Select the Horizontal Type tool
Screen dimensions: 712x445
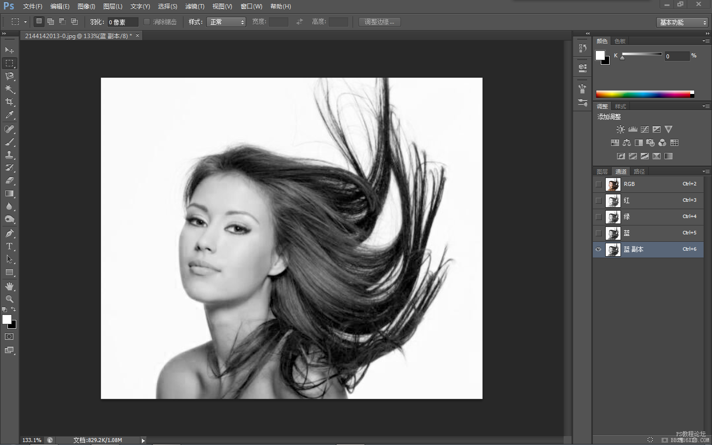click(x=9, y=246)
